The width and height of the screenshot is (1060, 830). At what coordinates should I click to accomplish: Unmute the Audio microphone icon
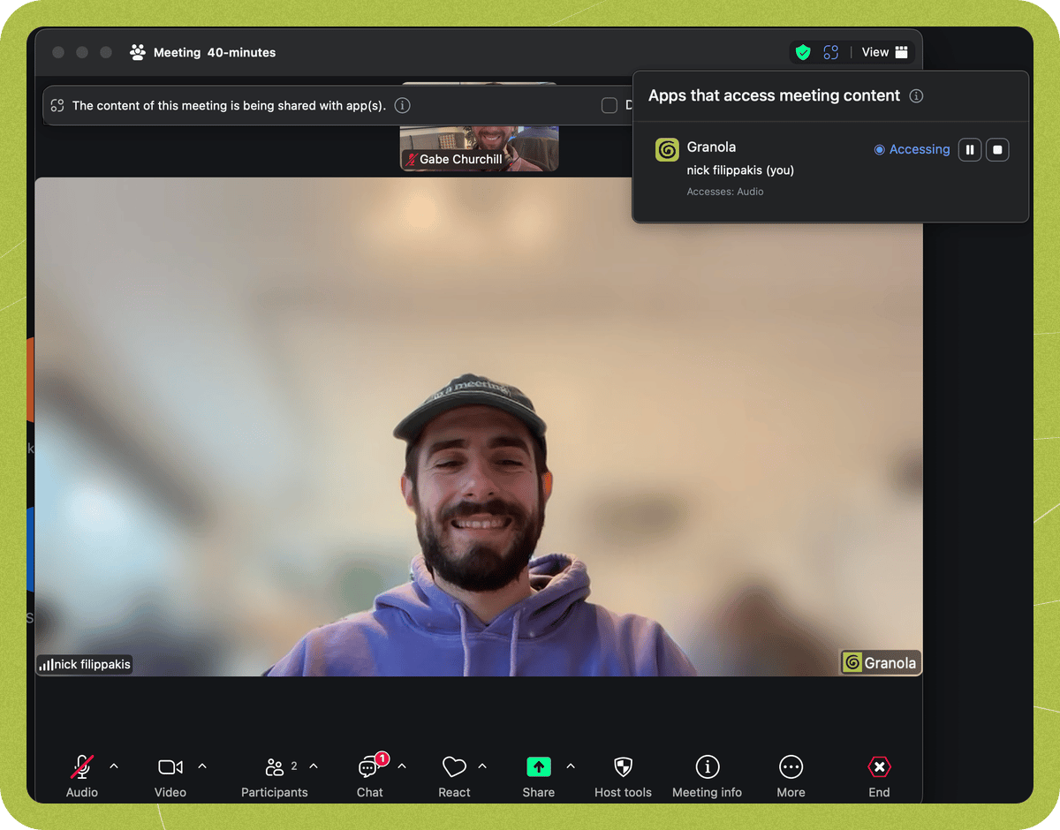pos(82,766)
